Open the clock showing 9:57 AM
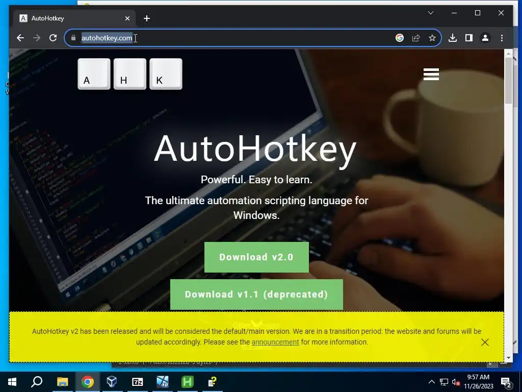The width and height of the screenshot is (522, 392). point(478,382)
